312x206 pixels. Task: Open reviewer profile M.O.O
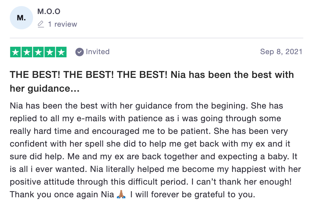coord(49,12)
